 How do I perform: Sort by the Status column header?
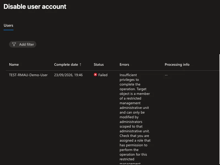click(x=99, y=65)
